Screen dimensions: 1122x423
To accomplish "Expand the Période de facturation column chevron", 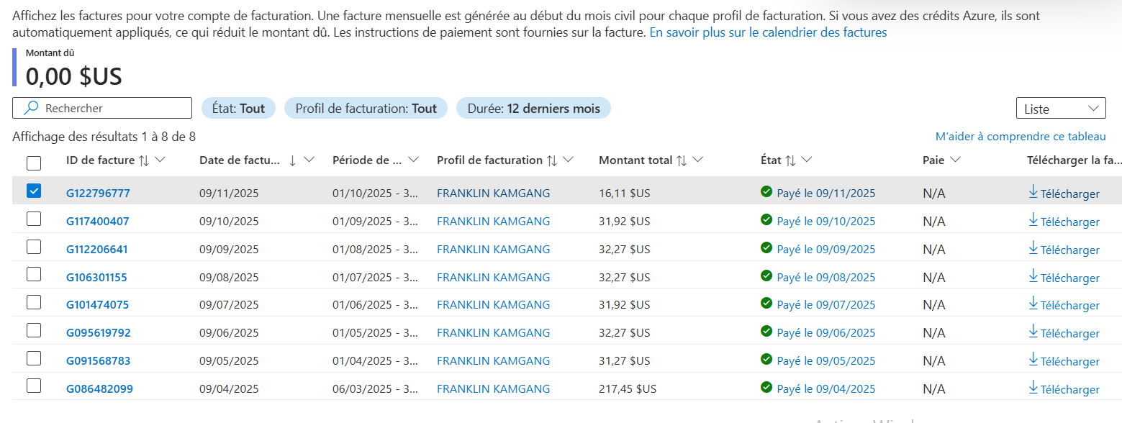I will (x=413, y=160).
